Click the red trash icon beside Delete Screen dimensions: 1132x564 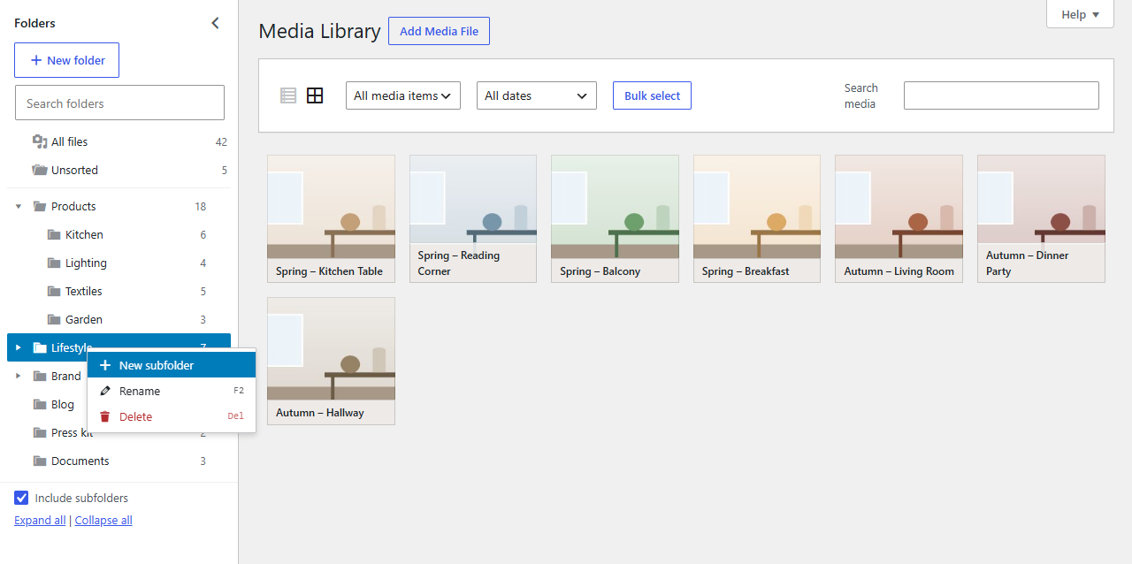coord(105,416)
